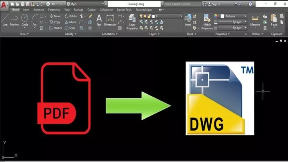
Task: Click the Erase pencil-eraser icon
Action: tap(90, 16)
